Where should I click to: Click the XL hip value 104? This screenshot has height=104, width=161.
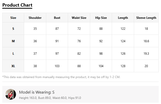click(x=101, y=66)
